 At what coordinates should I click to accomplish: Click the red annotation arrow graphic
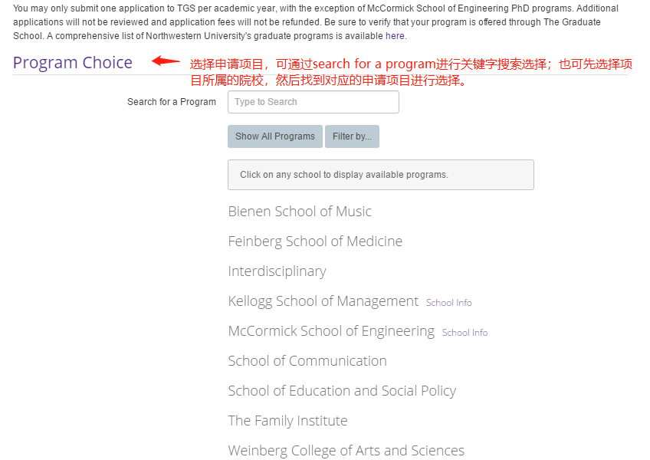164,61
